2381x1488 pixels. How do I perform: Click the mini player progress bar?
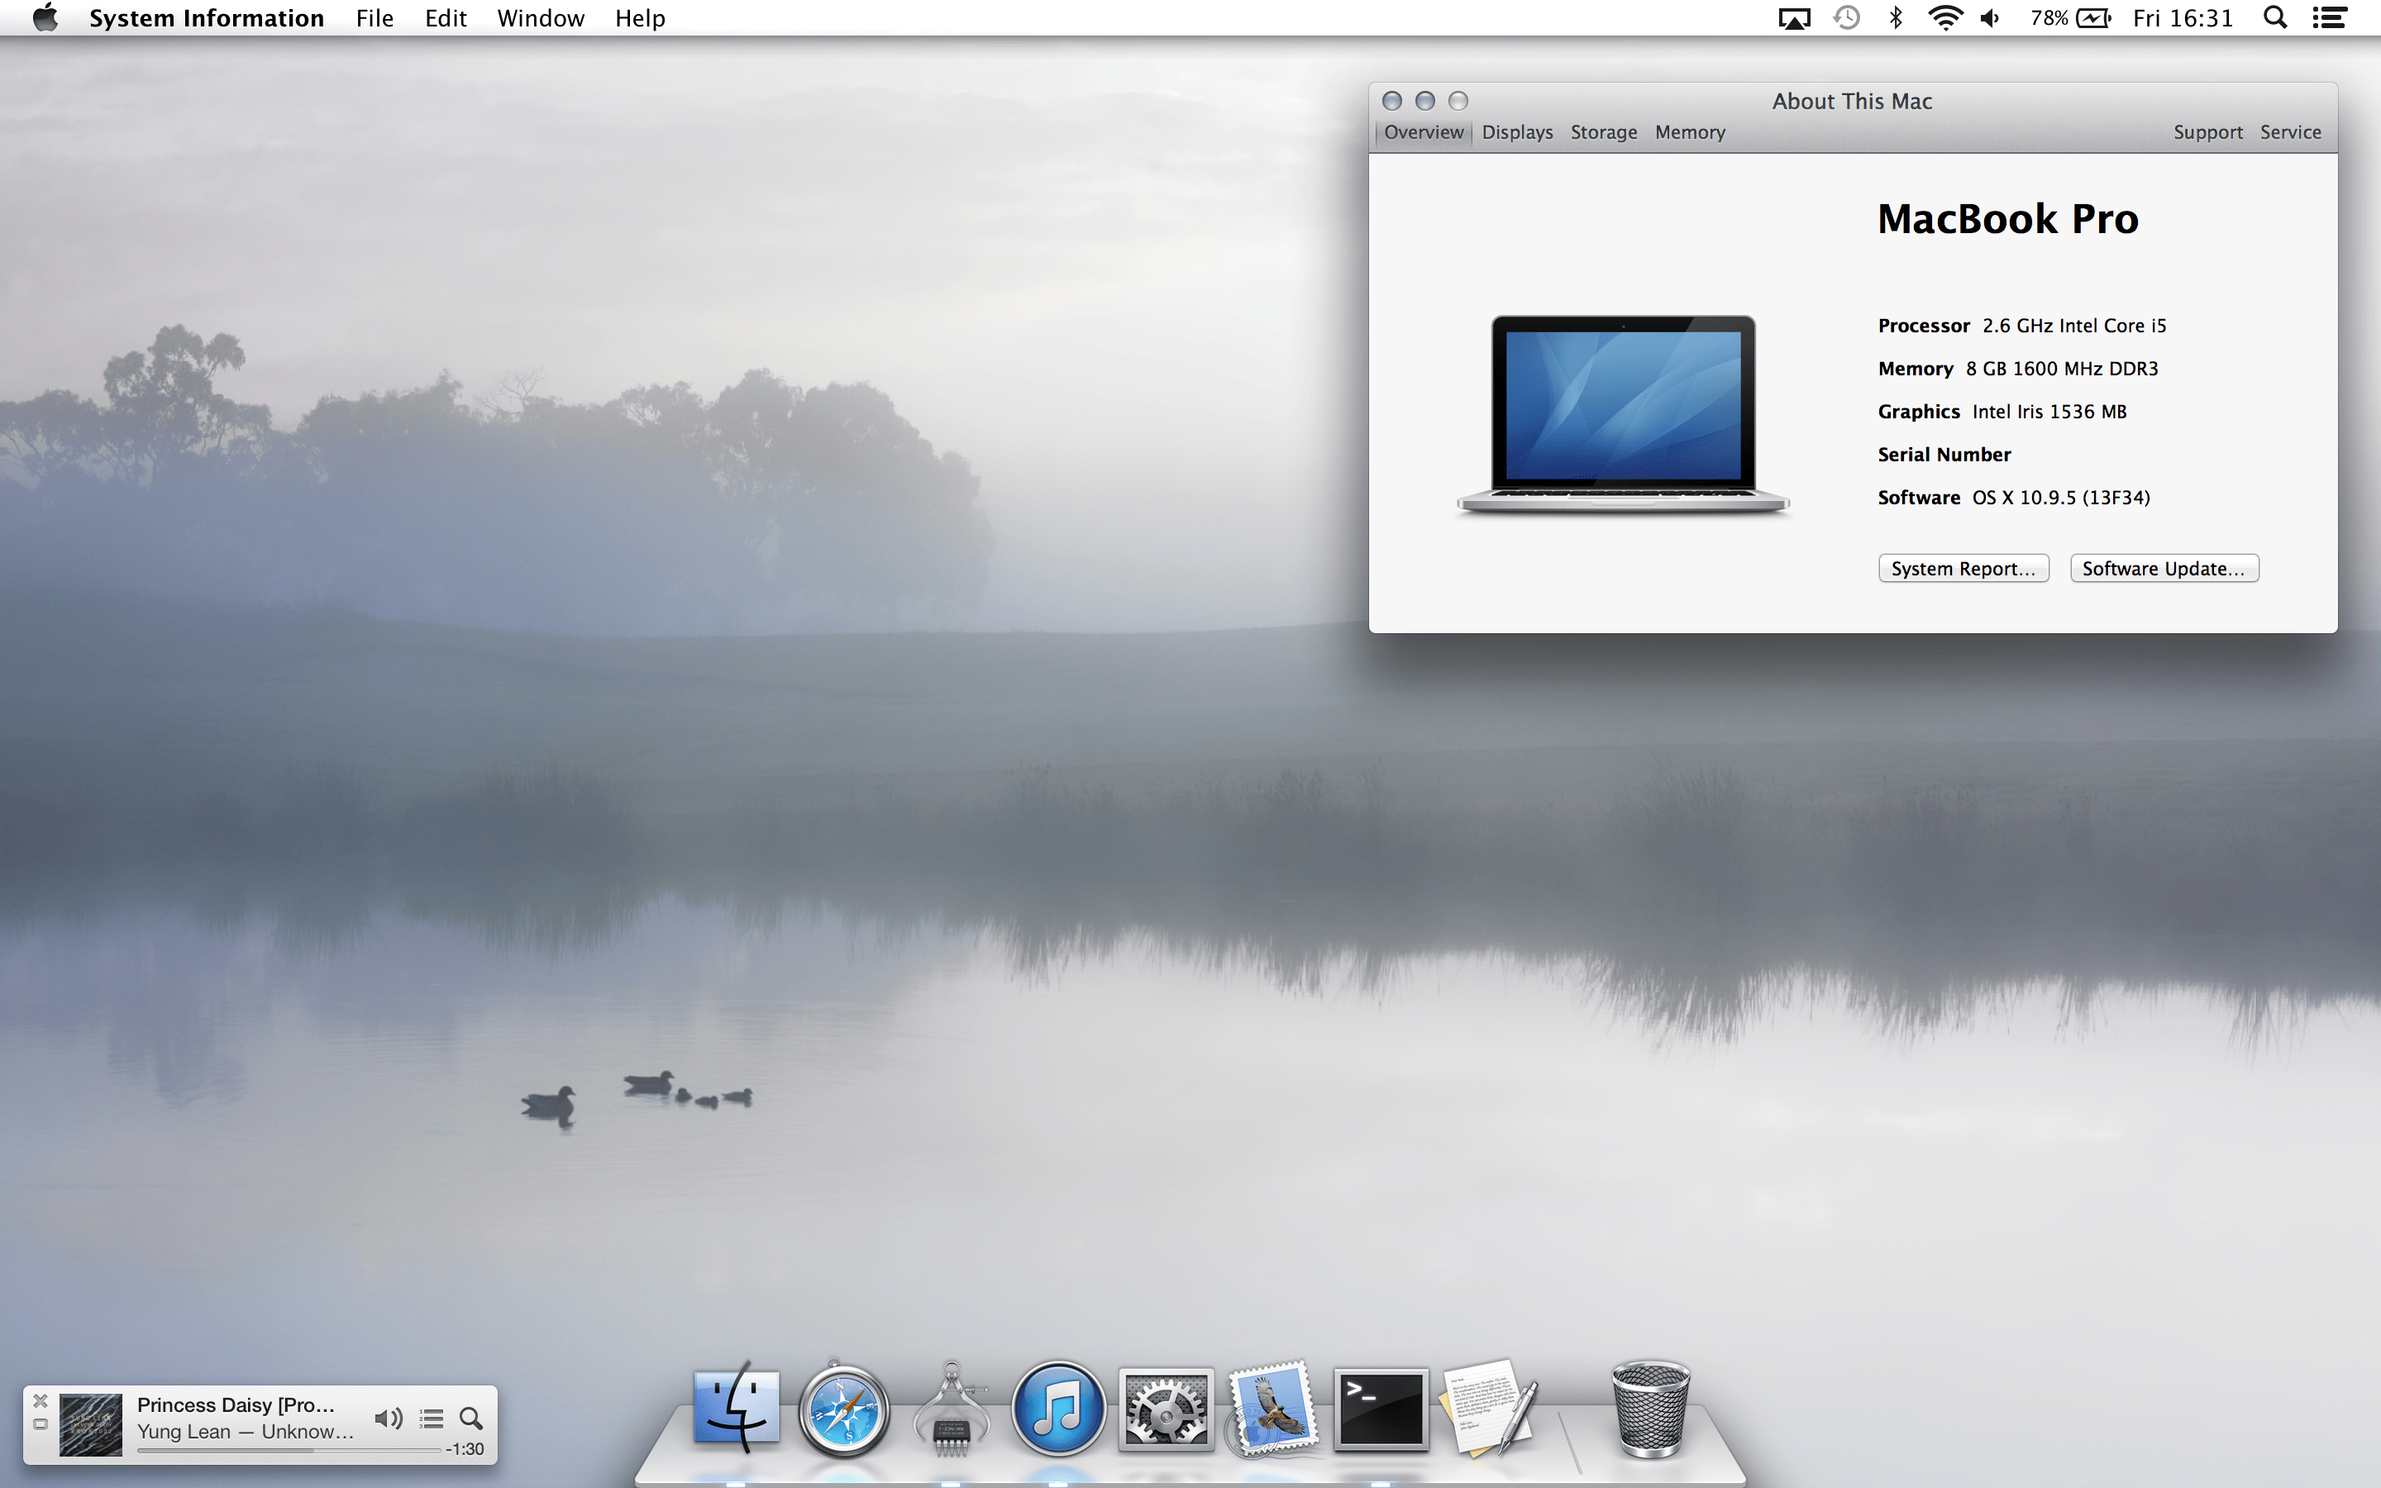point(289,1450)
